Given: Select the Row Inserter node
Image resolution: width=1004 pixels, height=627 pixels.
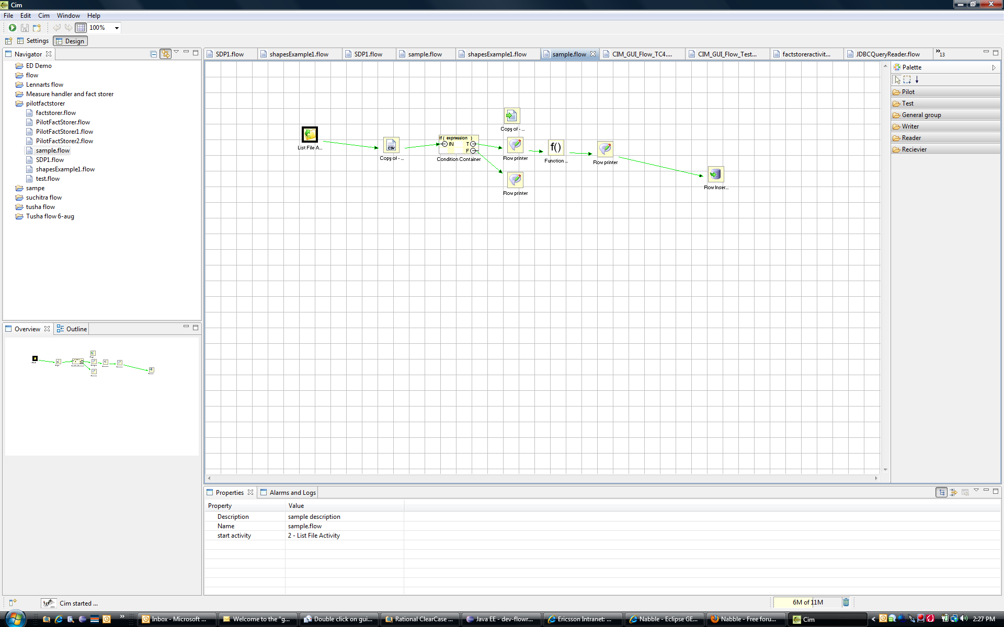Looking at the screenshot, I should click(716, 174).
